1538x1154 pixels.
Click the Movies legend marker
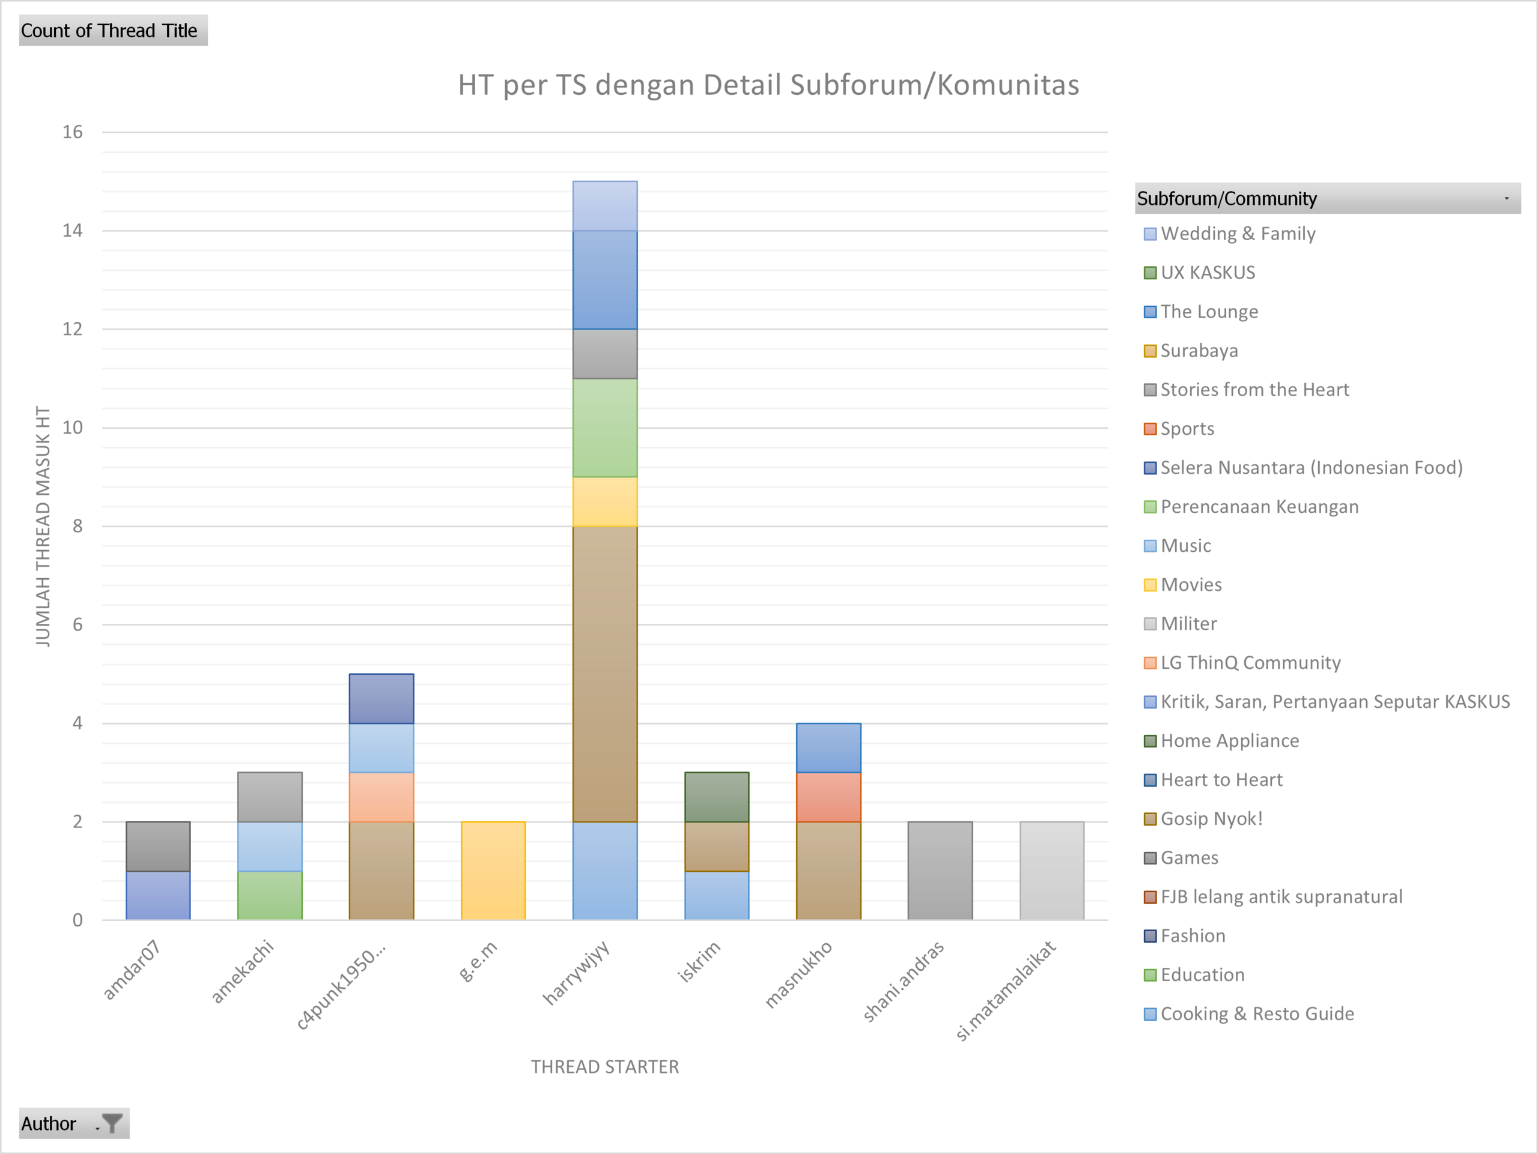pos(1150,585)
